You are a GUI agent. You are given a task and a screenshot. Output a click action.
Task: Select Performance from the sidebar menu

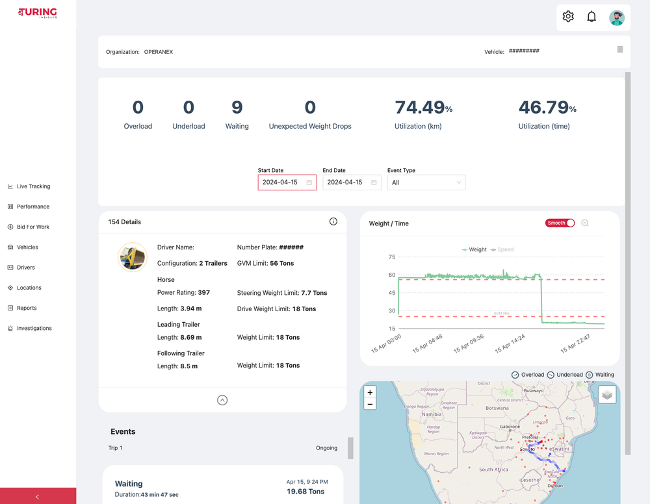(x=31, y=207)
